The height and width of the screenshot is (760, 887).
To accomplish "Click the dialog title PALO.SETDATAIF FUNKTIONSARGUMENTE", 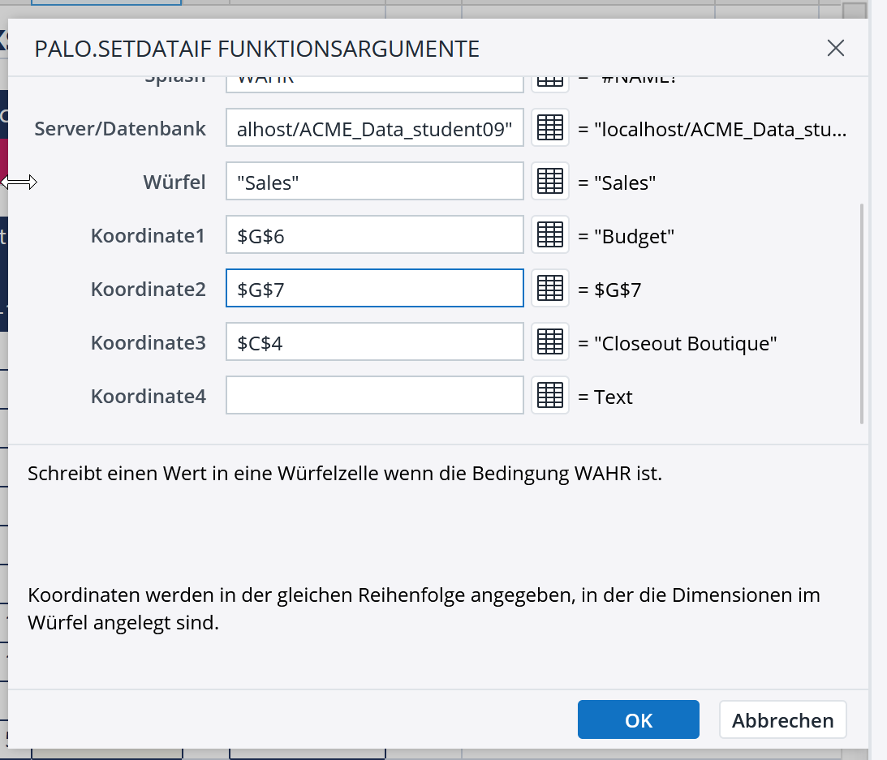I will (256, 49).
